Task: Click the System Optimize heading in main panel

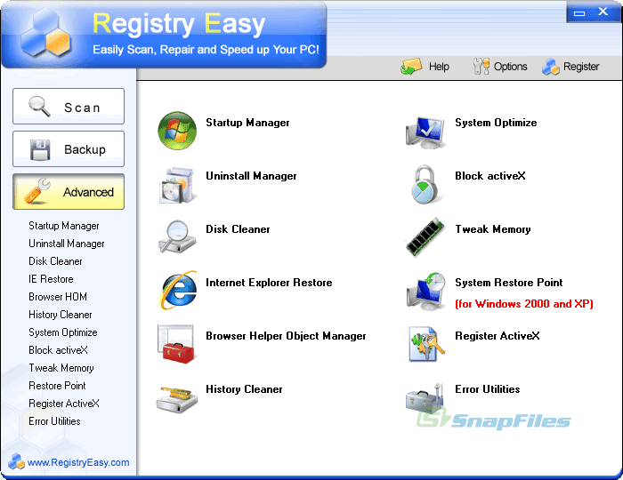Action: pos(496,123)
